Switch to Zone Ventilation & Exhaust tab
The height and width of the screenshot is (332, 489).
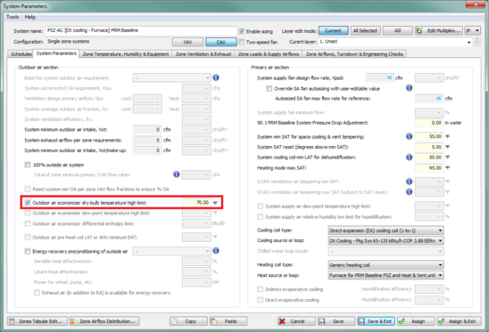point(203,53)
